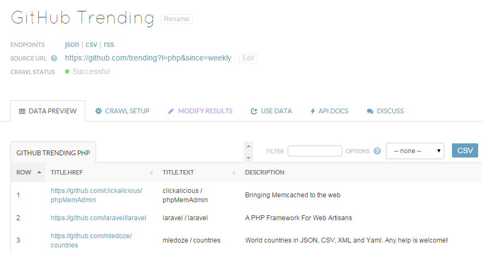The image size is (482, 254).
Task: Toggle sorting on the TITLE.TEXT column
Action: pos(234,173)
